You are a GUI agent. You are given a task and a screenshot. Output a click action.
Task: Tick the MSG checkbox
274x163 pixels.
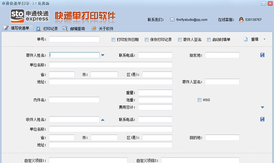click(x=199, y=100)
